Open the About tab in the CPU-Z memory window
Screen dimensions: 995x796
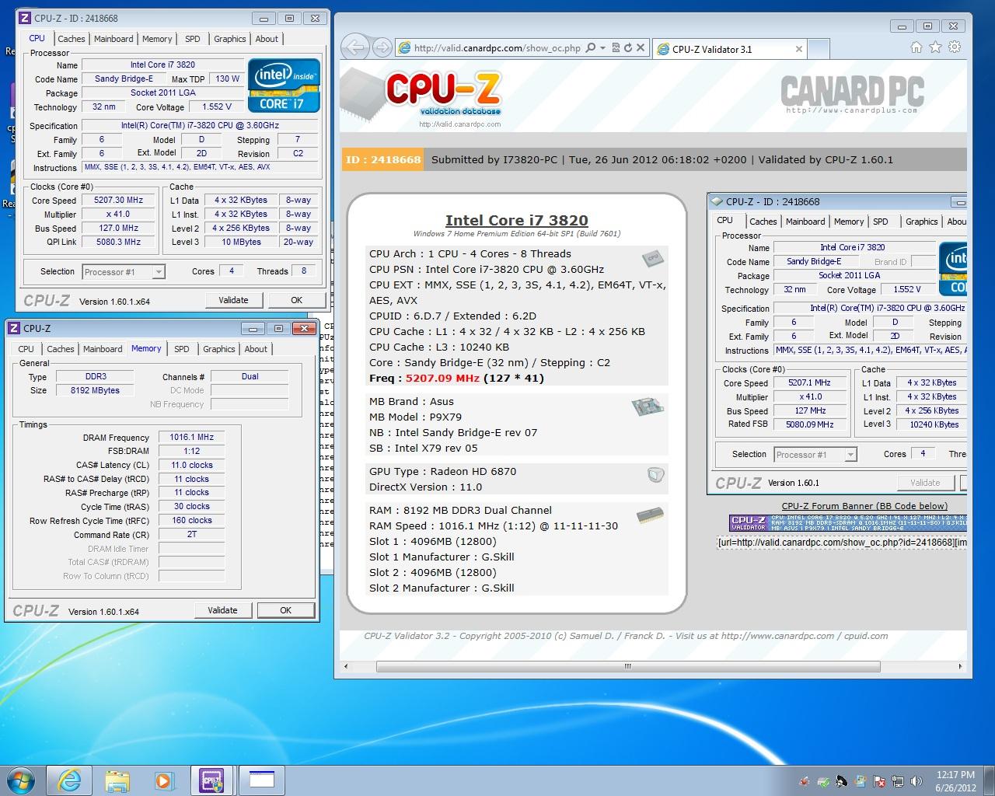256,349
